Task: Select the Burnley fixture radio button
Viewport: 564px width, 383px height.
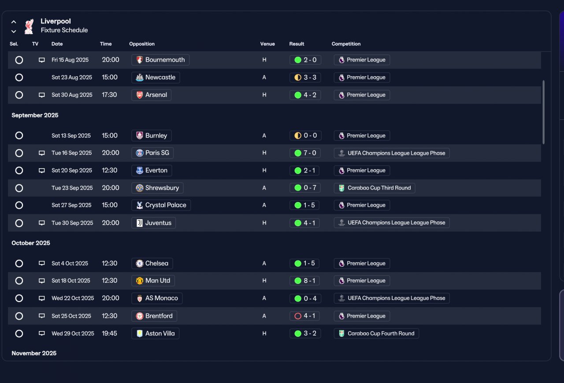Action: 19,136
